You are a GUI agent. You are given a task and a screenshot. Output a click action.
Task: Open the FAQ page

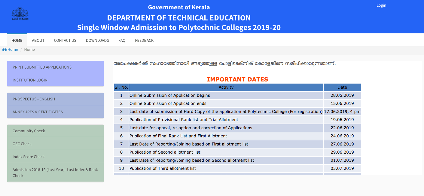tap(122, 40)
